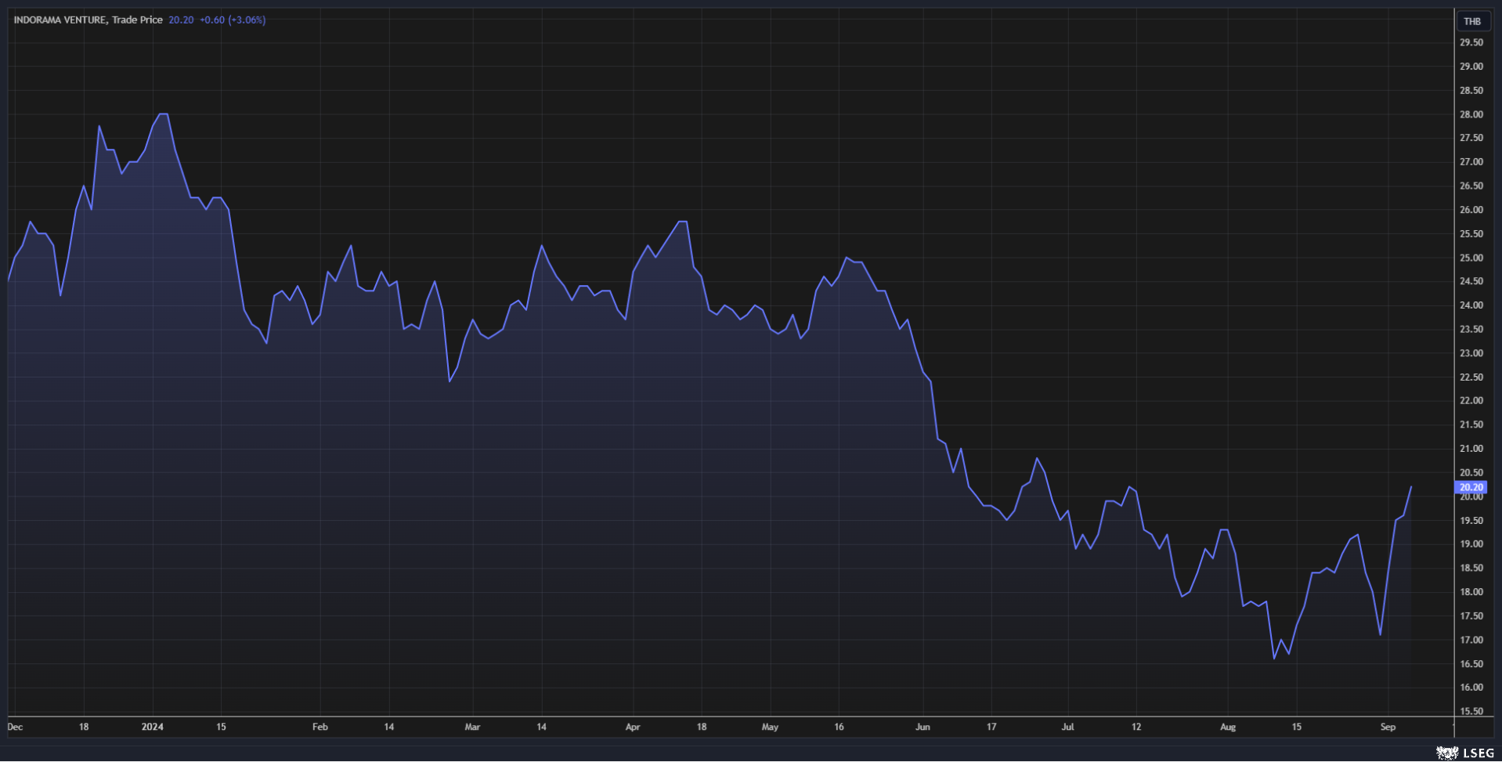Click the Aug label on time axis
This screenshot has height=762, width=1502.
(1228, 727)
